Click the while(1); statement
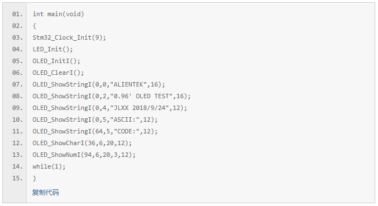This screenshot has width=378, height=206. coord(49,166)
